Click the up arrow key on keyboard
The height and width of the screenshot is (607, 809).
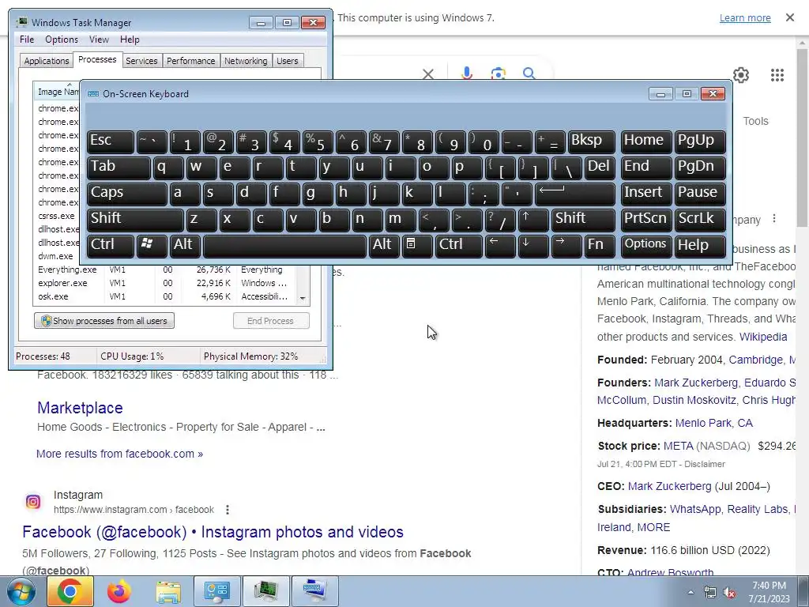point(532,220)
